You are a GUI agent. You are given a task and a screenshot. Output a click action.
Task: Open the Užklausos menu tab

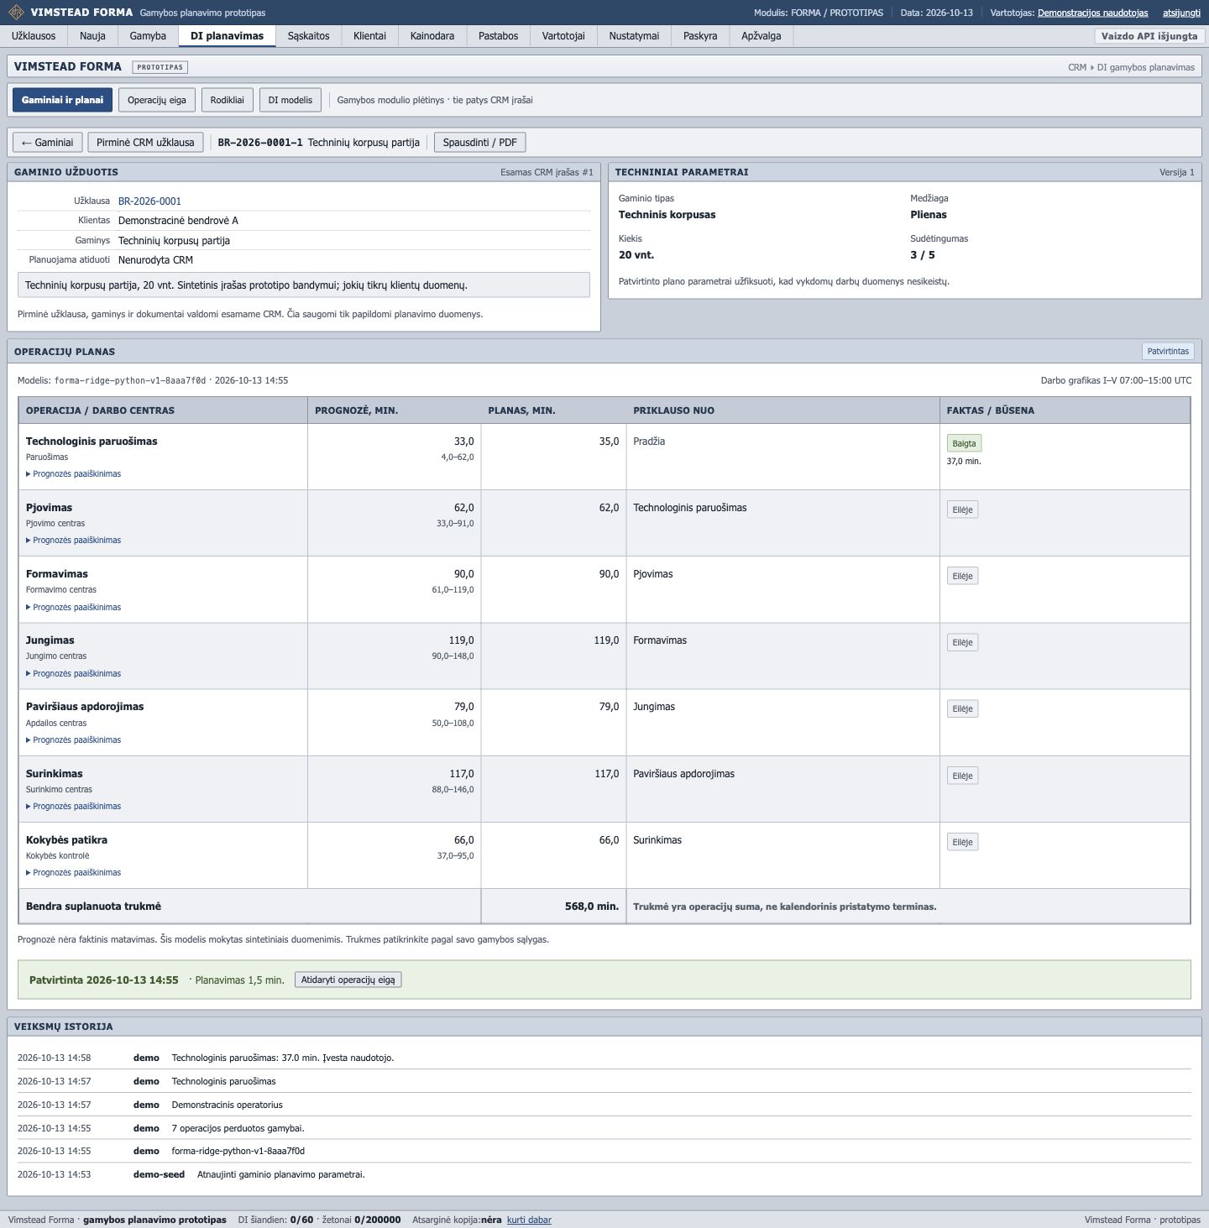(x=34, y=36)
